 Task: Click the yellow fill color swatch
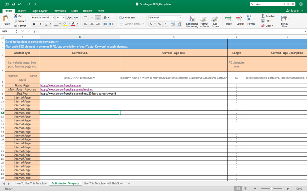[x=65, y=24]
